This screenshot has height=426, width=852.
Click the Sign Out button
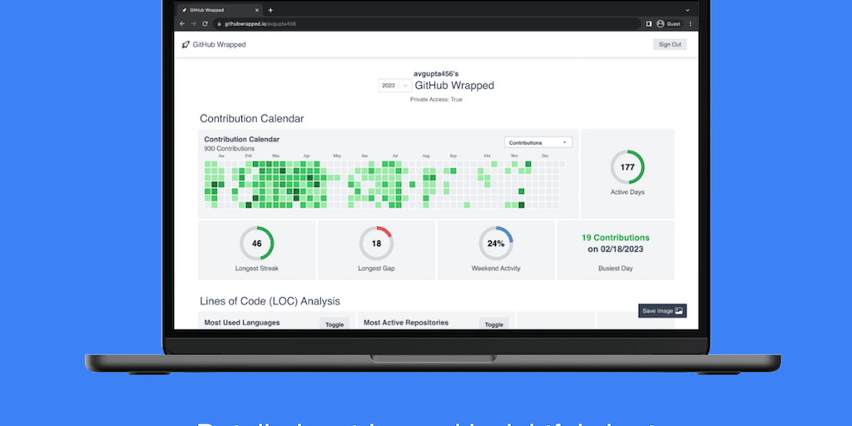tap(670, 45)
